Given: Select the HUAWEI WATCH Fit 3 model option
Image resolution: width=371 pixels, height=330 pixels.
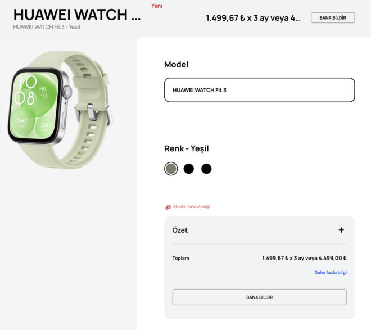Looking at the screenshot, I should [x=260, y=90].
